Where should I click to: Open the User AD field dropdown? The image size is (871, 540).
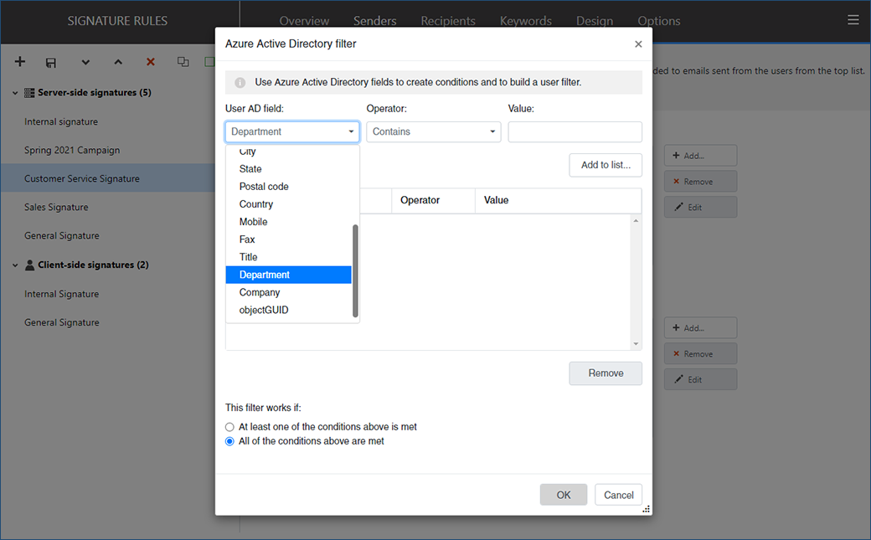click(292, 131)
